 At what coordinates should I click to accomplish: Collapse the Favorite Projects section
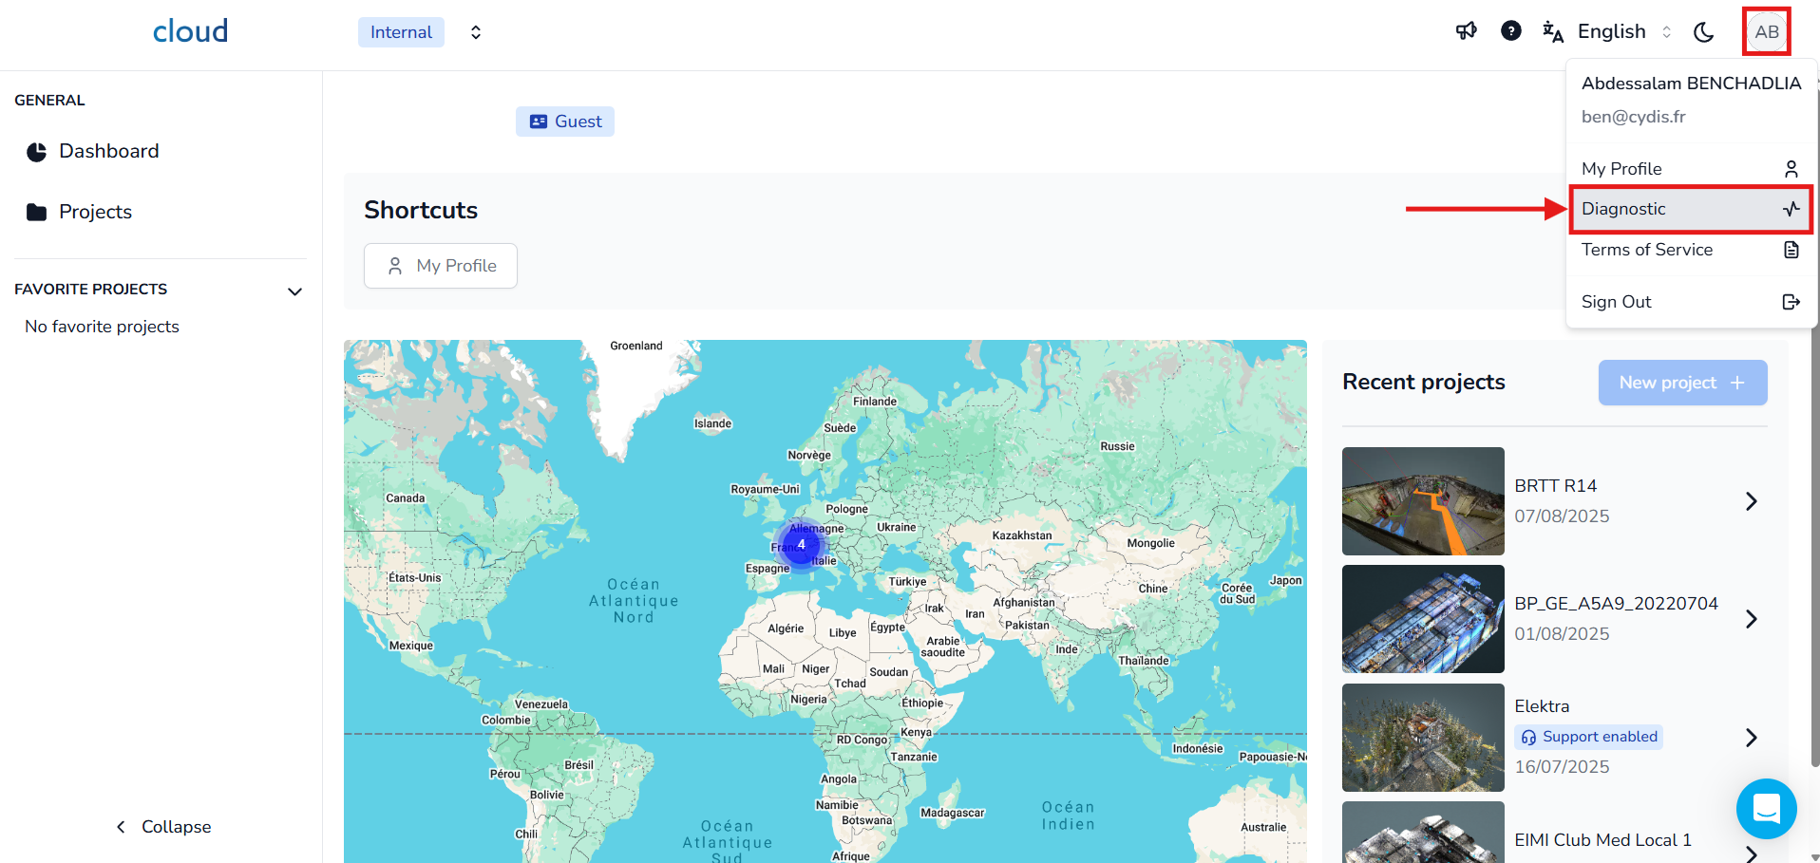coord(294,291)
